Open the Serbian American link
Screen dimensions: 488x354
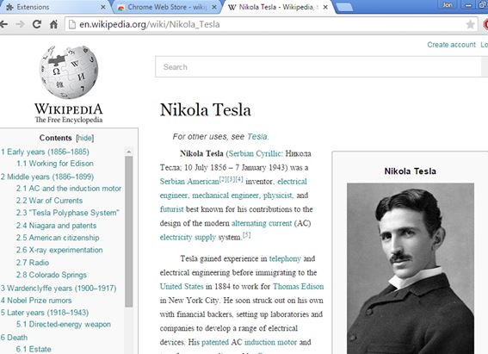[189, 182]
